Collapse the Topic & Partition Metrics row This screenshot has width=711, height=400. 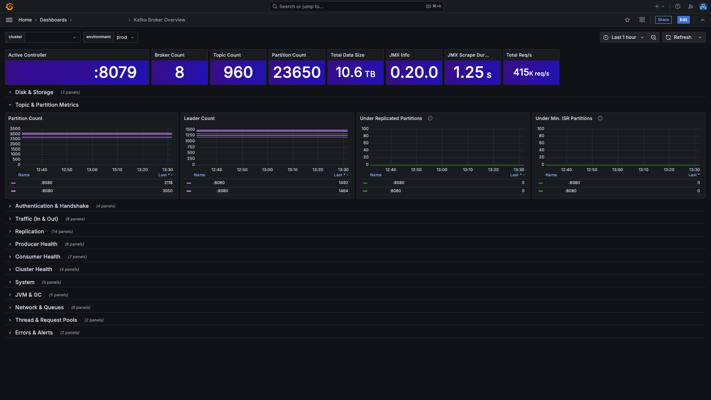click(47, 105)
